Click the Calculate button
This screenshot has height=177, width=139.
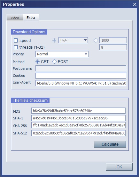click(110, 144)
